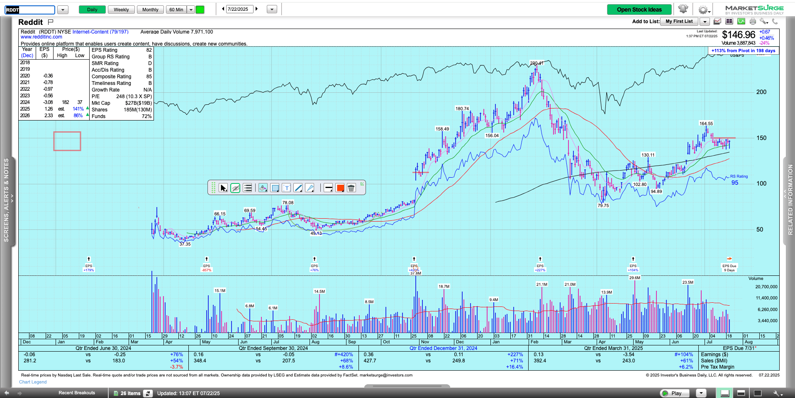The image size is (795, 398).
Task: Open the multi-chart grid view icon
Action: tap(729, 21)
